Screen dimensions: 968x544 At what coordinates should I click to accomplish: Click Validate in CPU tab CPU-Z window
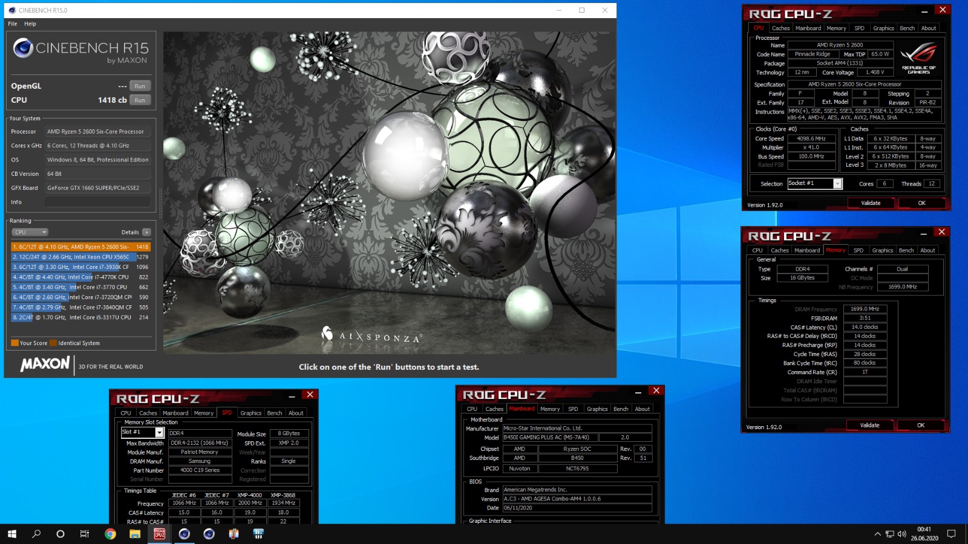pos(871,203)
